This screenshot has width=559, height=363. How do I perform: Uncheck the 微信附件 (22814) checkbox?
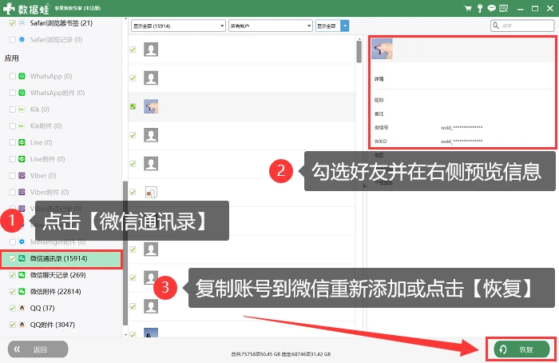pos(13,292)
